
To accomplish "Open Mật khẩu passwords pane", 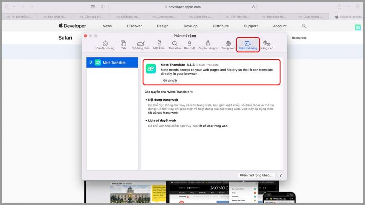I will point(159,45).
